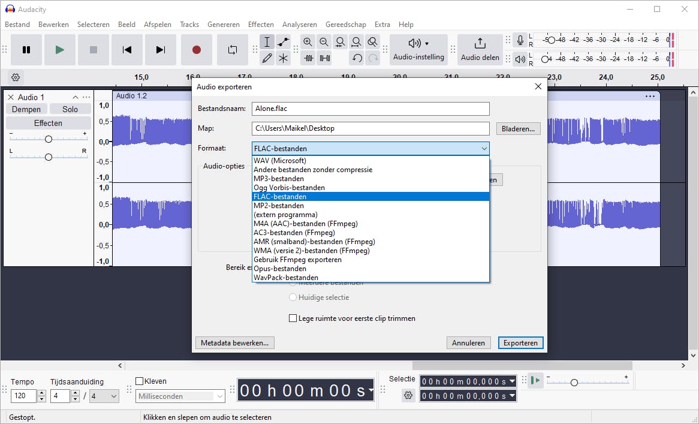Select WavPack-bestanden format option
Viewport: 699px width, 424px height.
point(371,277)
